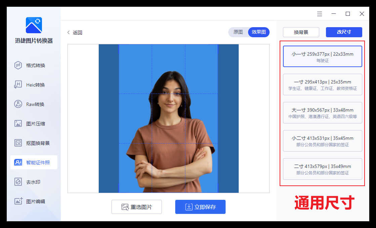
Task: Switch preview to 效果图
Action: [x=258, y=32]
